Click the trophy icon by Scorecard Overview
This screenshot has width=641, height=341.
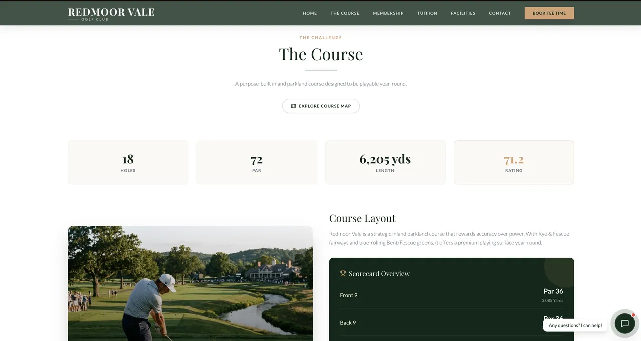(x=343, y=274)
